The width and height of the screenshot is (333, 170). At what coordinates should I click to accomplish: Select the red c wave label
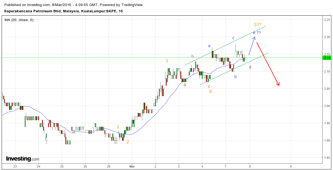[x=209, y=86]
